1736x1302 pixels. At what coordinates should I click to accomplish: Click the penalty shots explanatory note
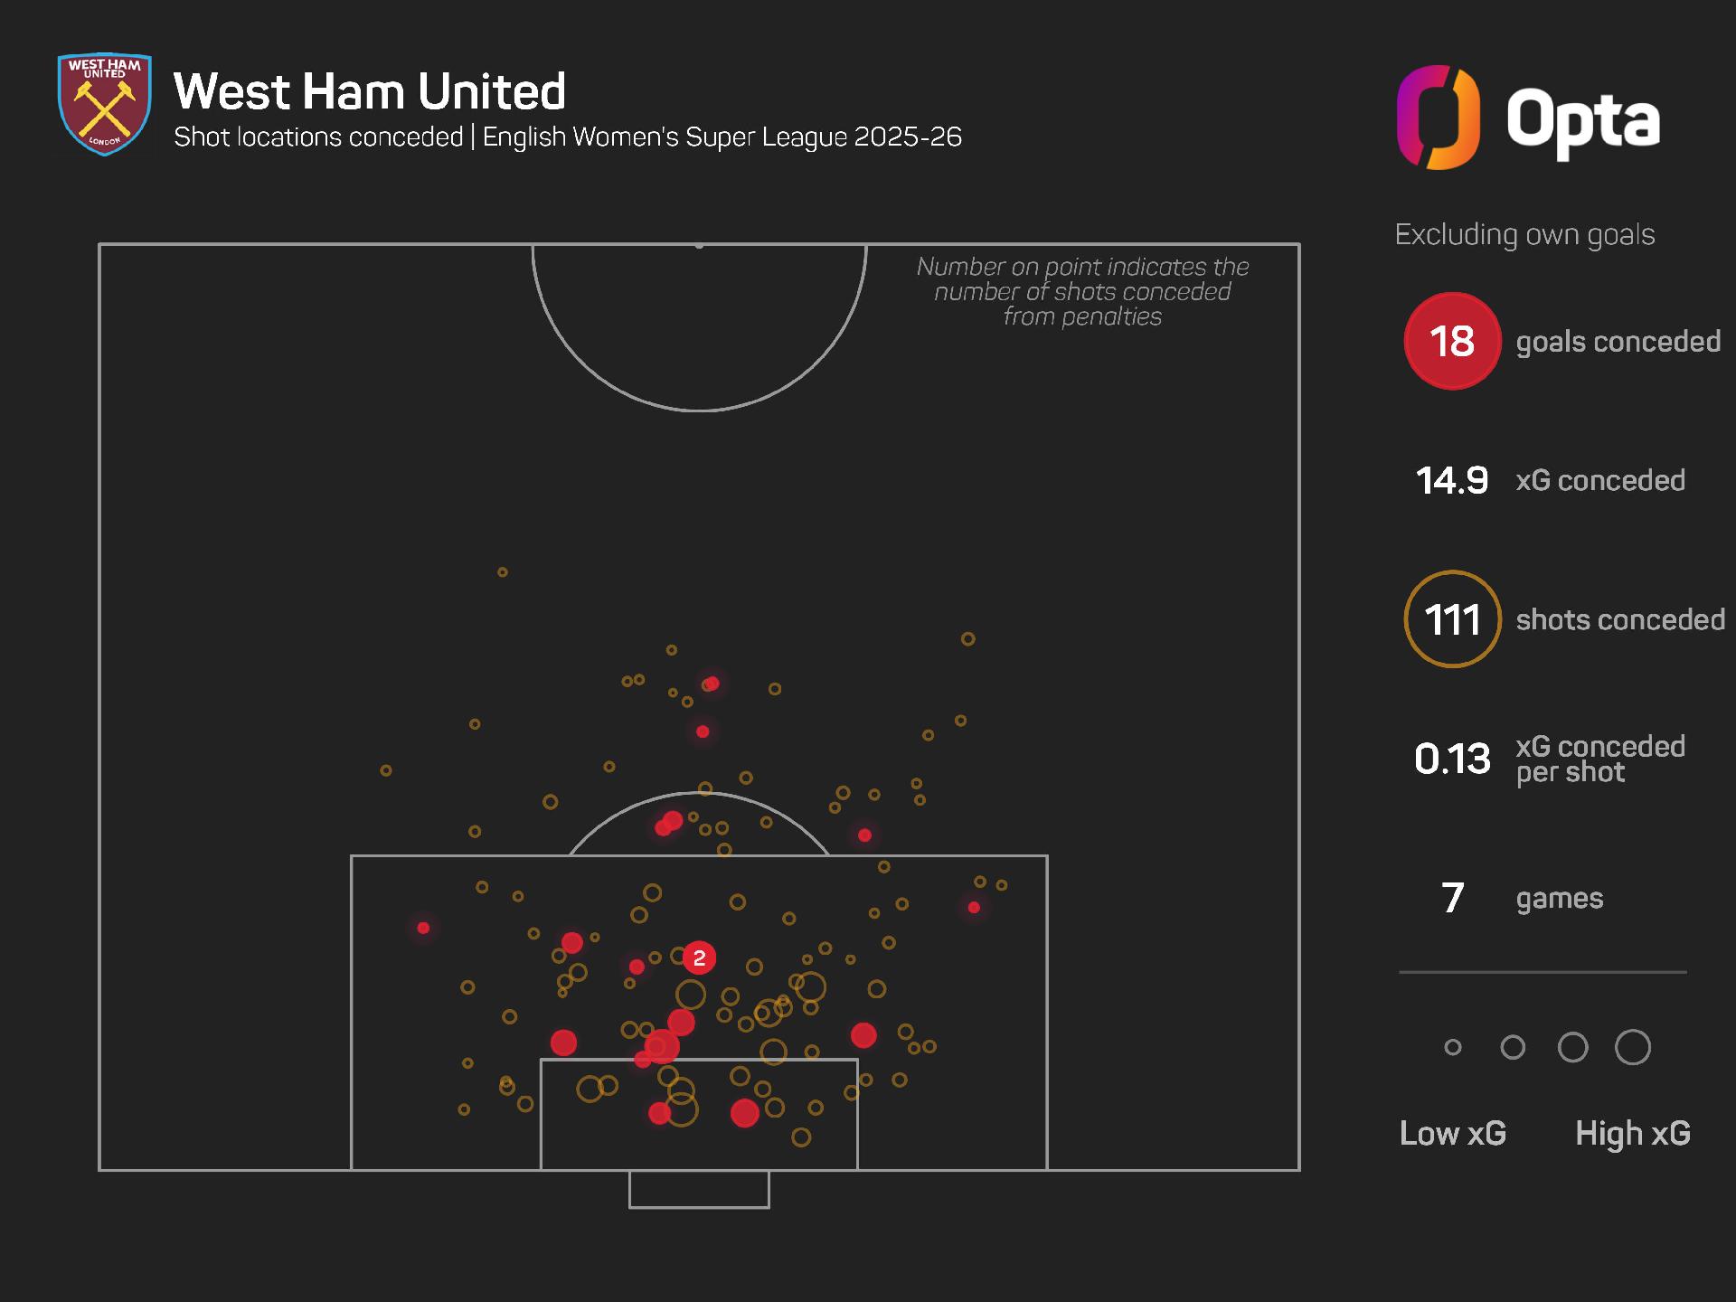(x=1082, y=291)
